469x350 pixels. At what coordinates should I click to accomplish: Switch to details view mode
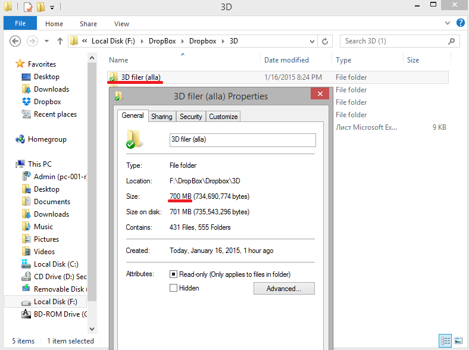click(445, 341)
